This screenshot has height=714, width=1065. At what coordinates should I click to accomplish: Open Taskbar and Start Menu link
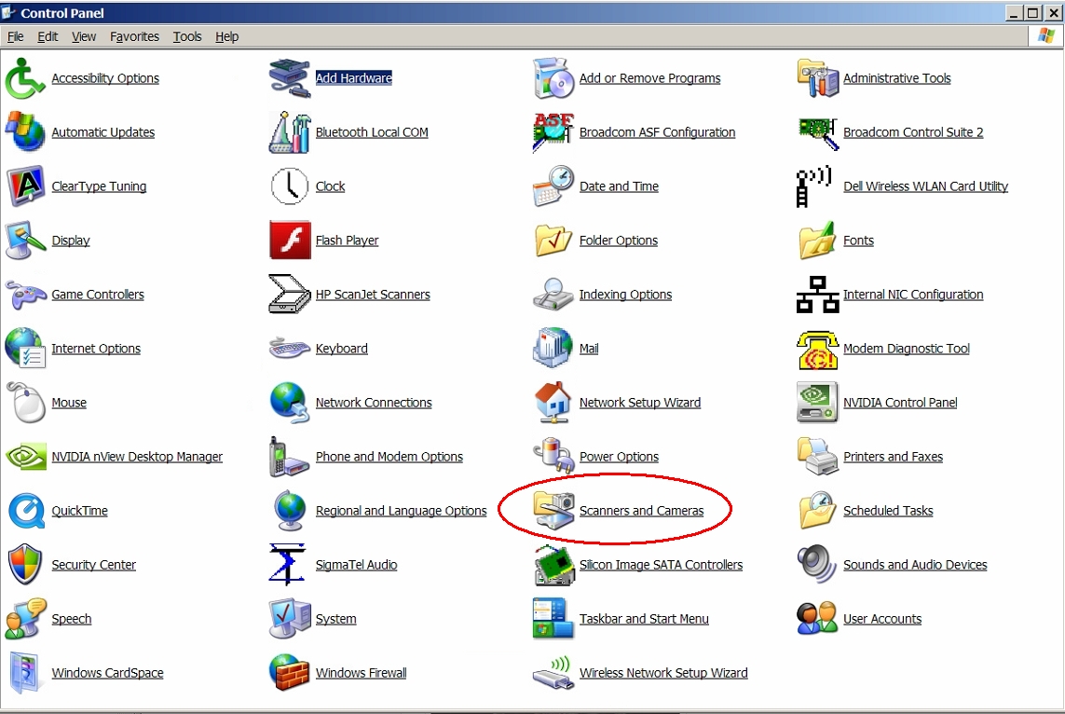click(644, 619)
